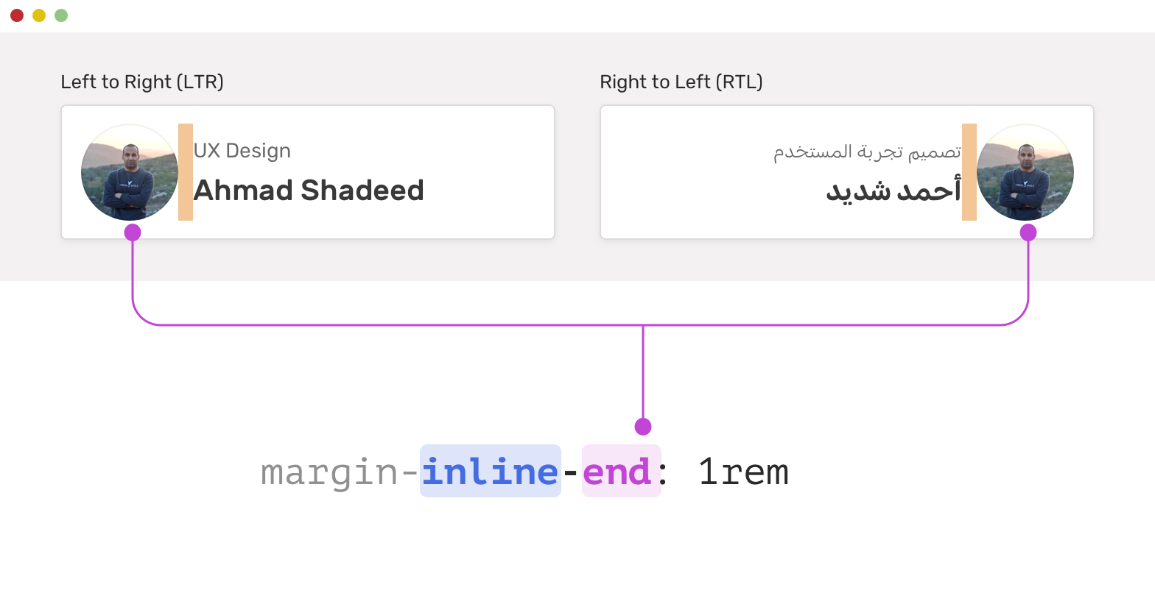Image resolution: width=1155 pixels, height=590 pixels.
Task: Click the red window close dot
Action: tap(17, 15)
